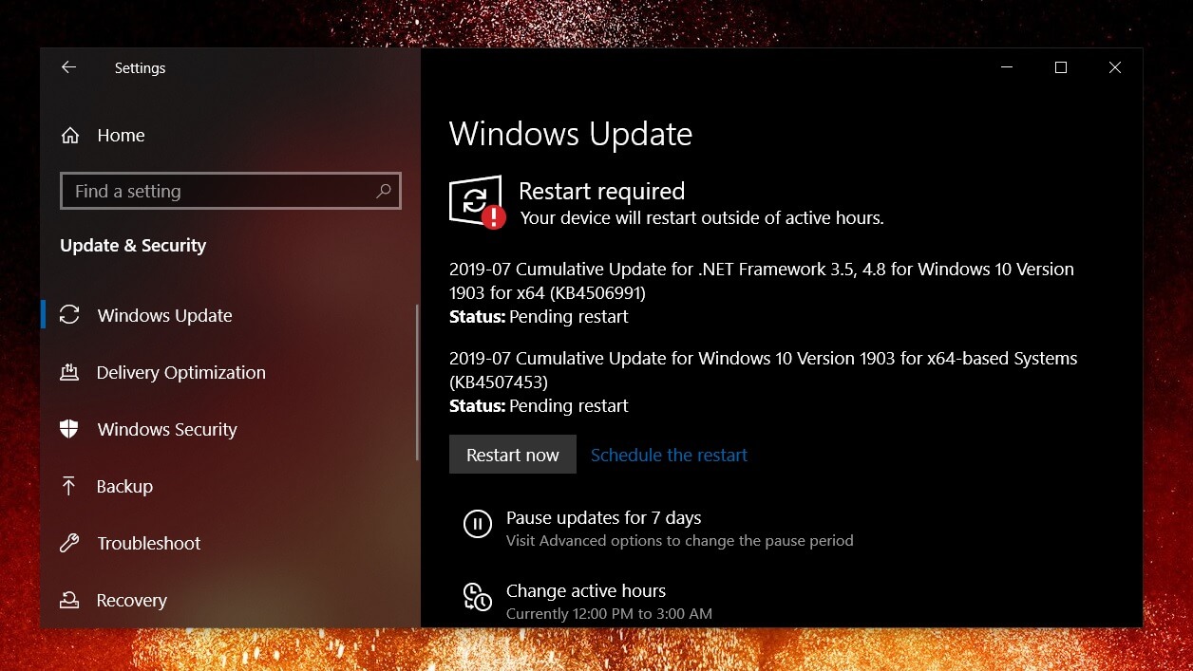Image resolution: width=1193 pixels, height=671 pixels.
Task: Open the Home icon in sidebar
Action: 69,136
